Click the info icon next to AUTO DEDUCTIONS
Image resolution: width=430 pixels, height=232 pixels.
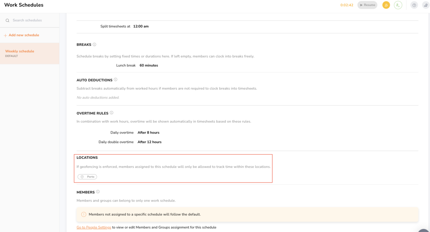115,79
